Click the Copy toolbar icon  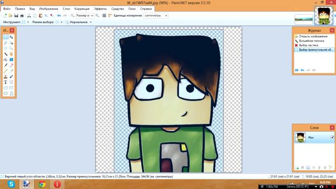35,16
